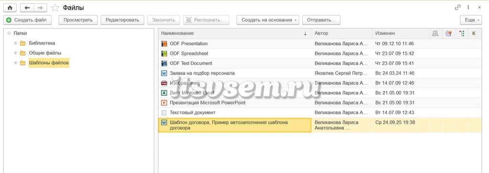This screenshot has width=489, height=173.
Task: Click the Общие файлы folder icon
Action: [x=22, y=53]
